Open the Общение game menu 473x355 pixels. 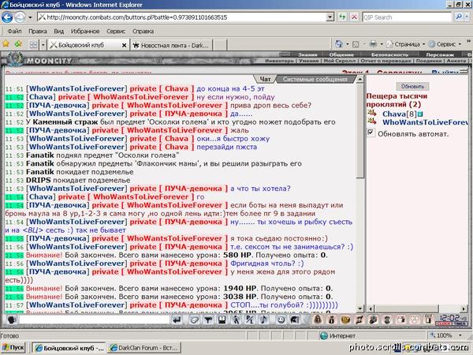(x=341, y=54)
